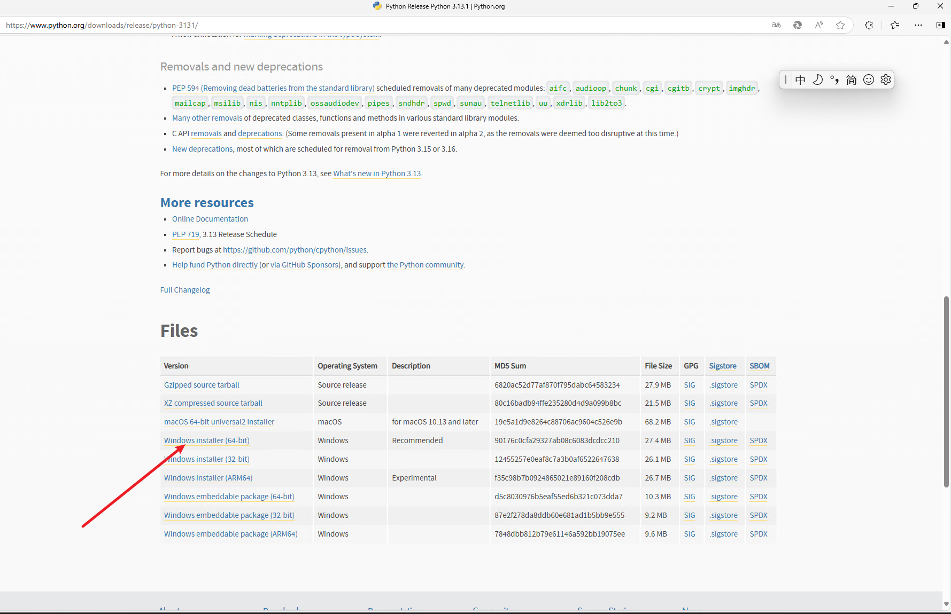Click the scrollbar down arrow

tap(946, 604)
